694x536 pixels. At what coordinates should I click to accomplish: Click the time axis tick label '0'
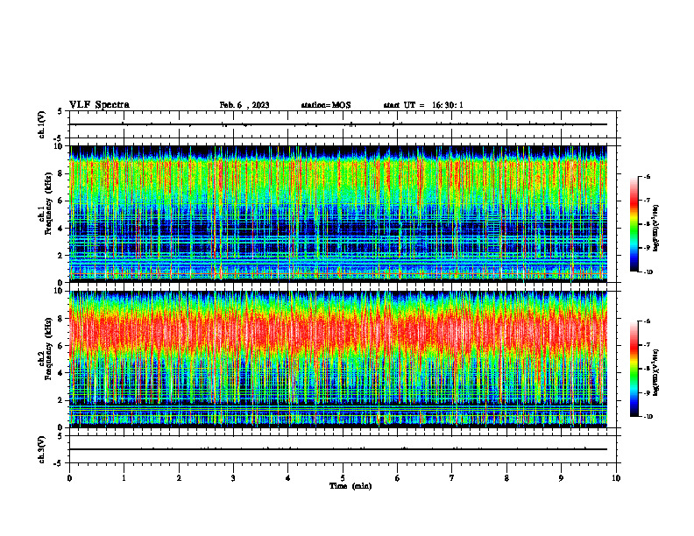(x=69, y=478)
